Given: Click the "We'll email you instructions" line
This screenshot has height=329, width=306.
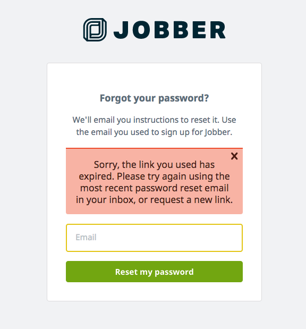Looking at the screenshot, I should click(154, 120).
